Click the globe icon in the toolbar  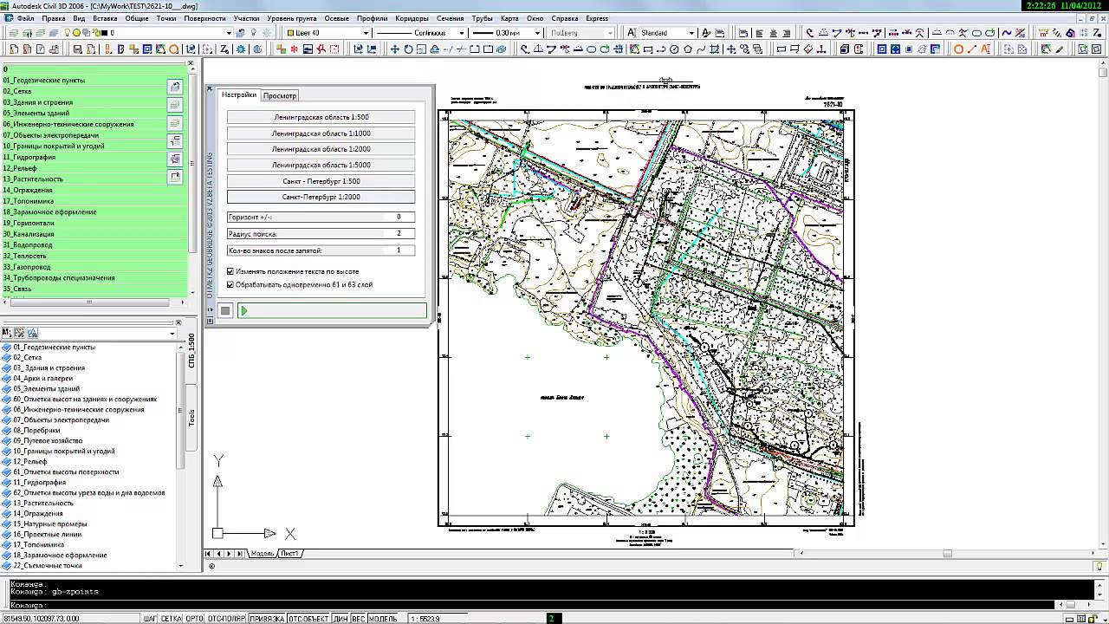[x=257, y=49]
